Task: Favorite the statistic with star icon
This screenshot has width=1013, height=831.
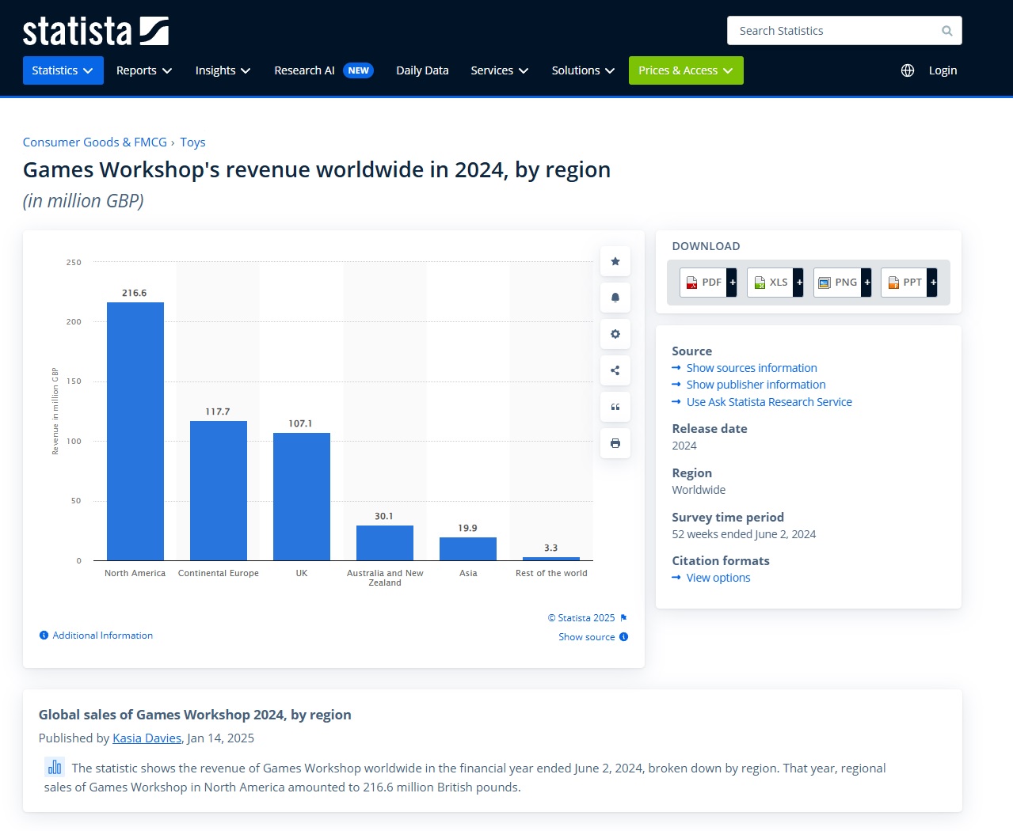Action: [615, 261]
